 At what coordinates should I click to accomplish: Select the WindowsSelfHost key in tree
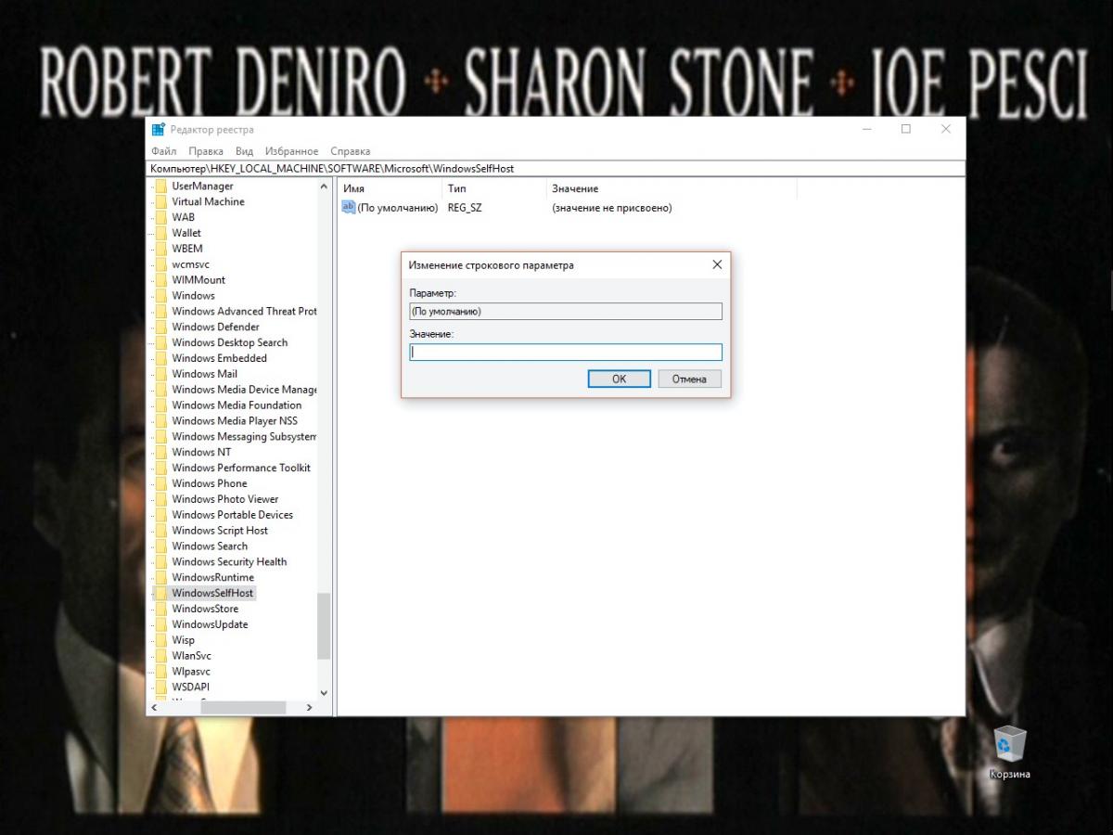pyautogui.click(x=212, y=593)
